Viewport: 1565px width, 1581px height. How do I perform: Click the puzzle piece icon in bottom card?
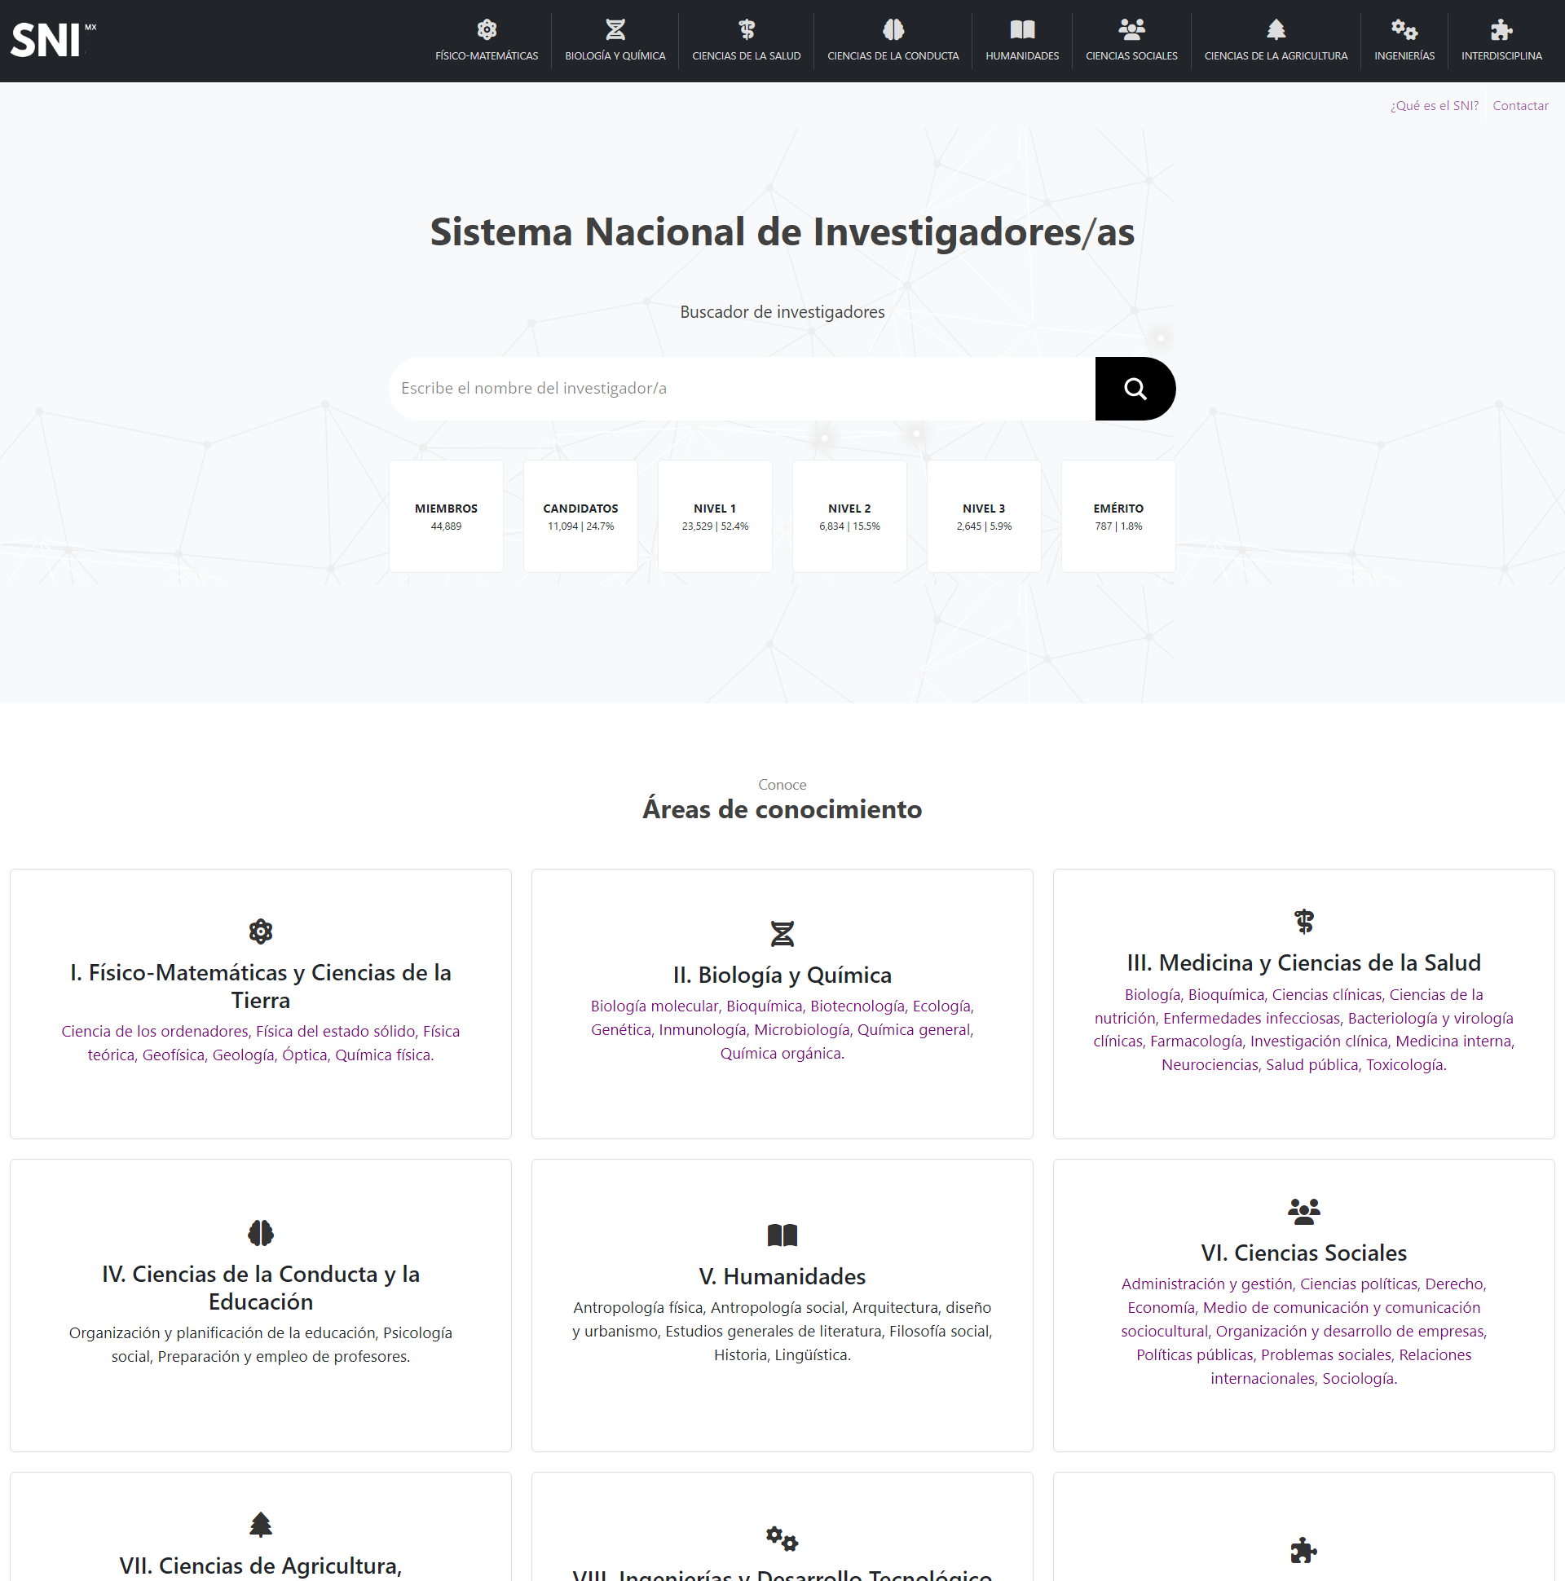(x=1303, y=1550)
